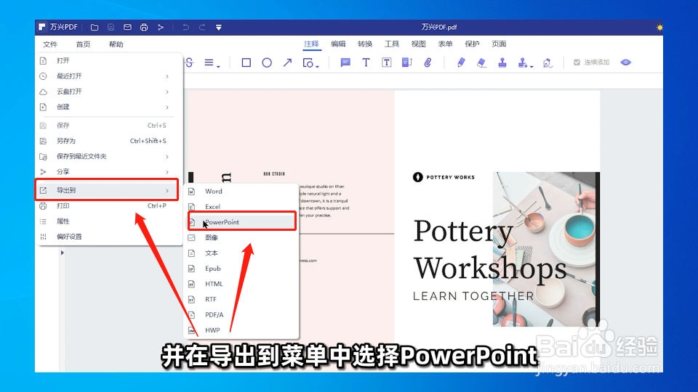Viewport: 698px width, 392px height.
Task: Toggle the 连续添加 checkbox
Action: pyautogui.click(x=577, y=62)
